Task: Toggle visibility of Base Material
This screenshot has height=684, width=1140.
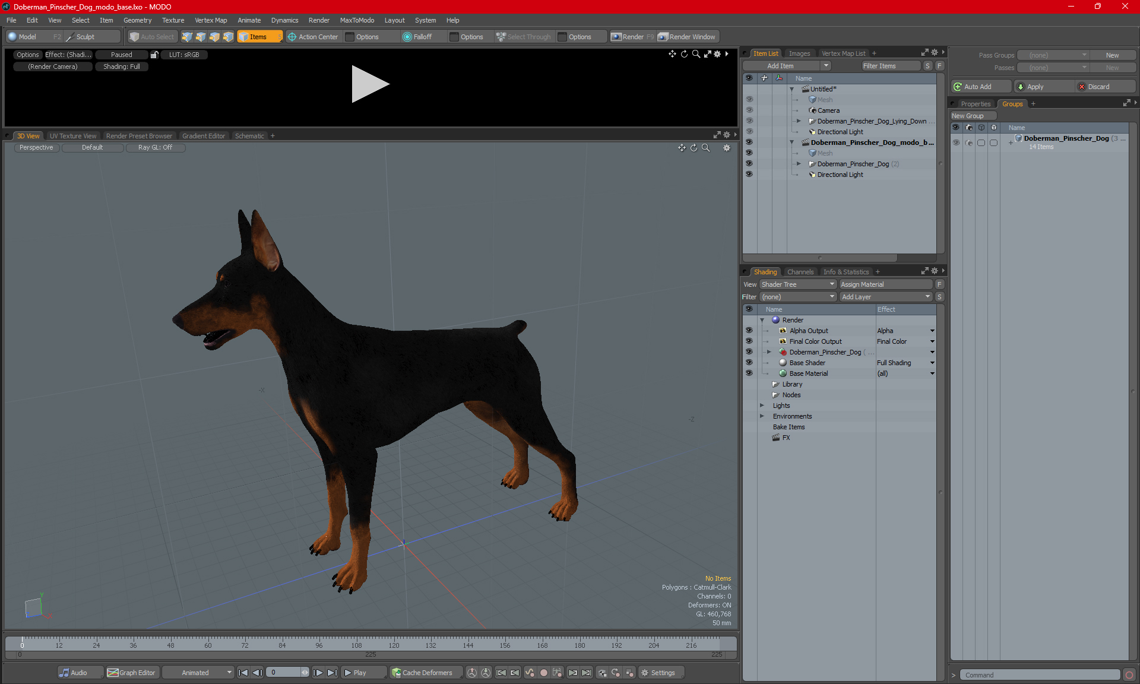Action: pos(749,373)
